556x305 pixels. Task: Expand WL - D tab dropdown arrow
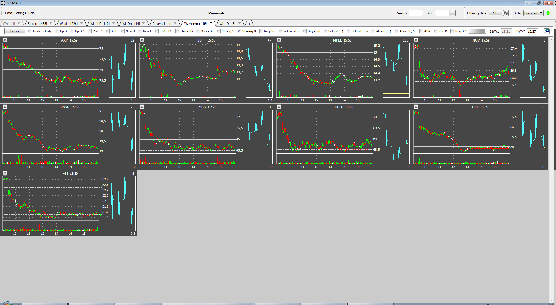pyautogui.click(x=239, y=23)
